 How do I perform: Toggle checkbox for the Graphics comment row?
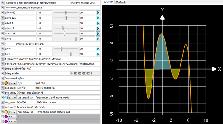(x=2, y=78)
